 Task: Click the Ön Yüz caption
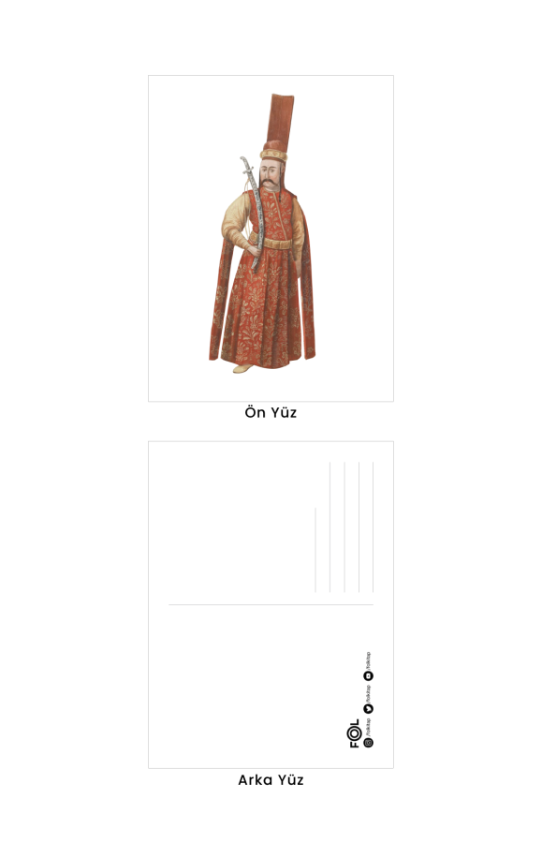[271, 413]
